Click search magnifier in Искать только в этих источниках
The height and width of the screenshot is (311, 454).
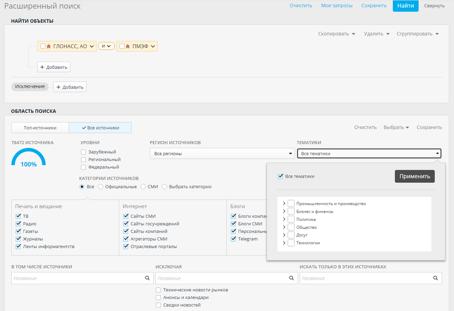point(435,278)
